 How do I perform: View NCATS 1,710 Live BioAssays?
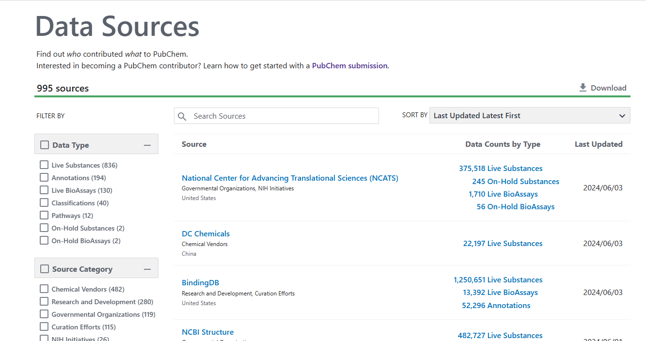[503, 194]
